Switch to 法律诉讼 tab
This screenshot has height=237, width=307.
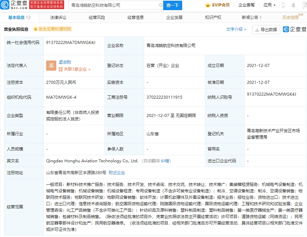(x=58, y=18)
